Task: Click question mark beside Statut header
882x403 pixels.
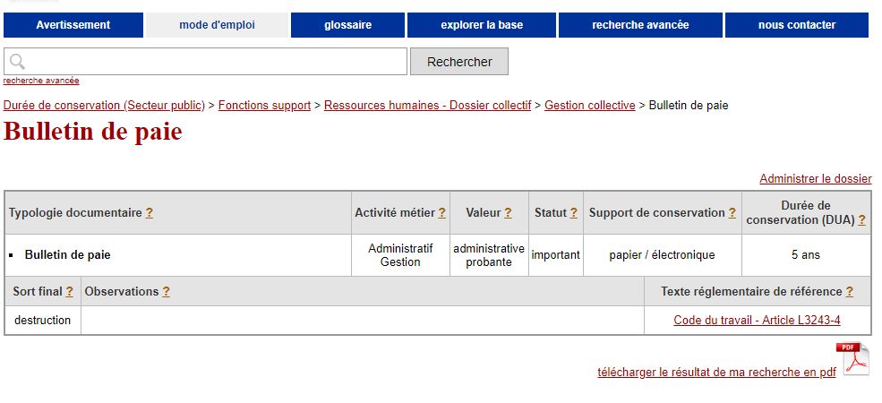Action: (x=574, y=213)
